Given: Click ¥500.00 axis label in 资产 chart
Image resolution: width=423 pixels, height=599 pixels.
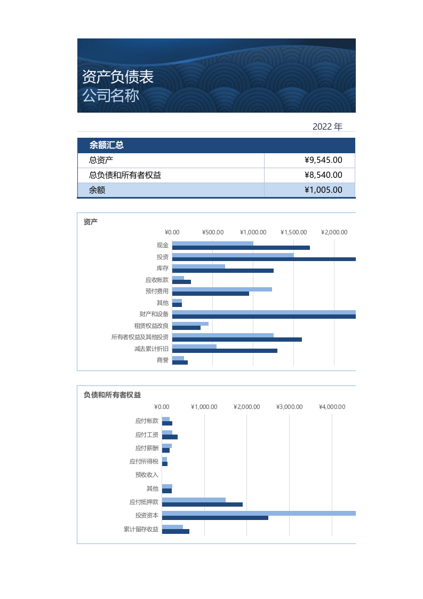Looking at the screenshot, I should (213, 232).
